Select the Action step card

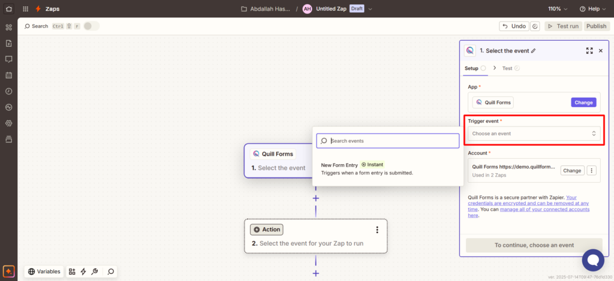pos(315,236)
